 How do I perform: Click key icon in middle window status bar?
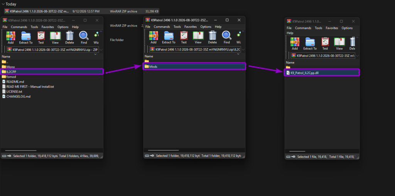(152, 156)
